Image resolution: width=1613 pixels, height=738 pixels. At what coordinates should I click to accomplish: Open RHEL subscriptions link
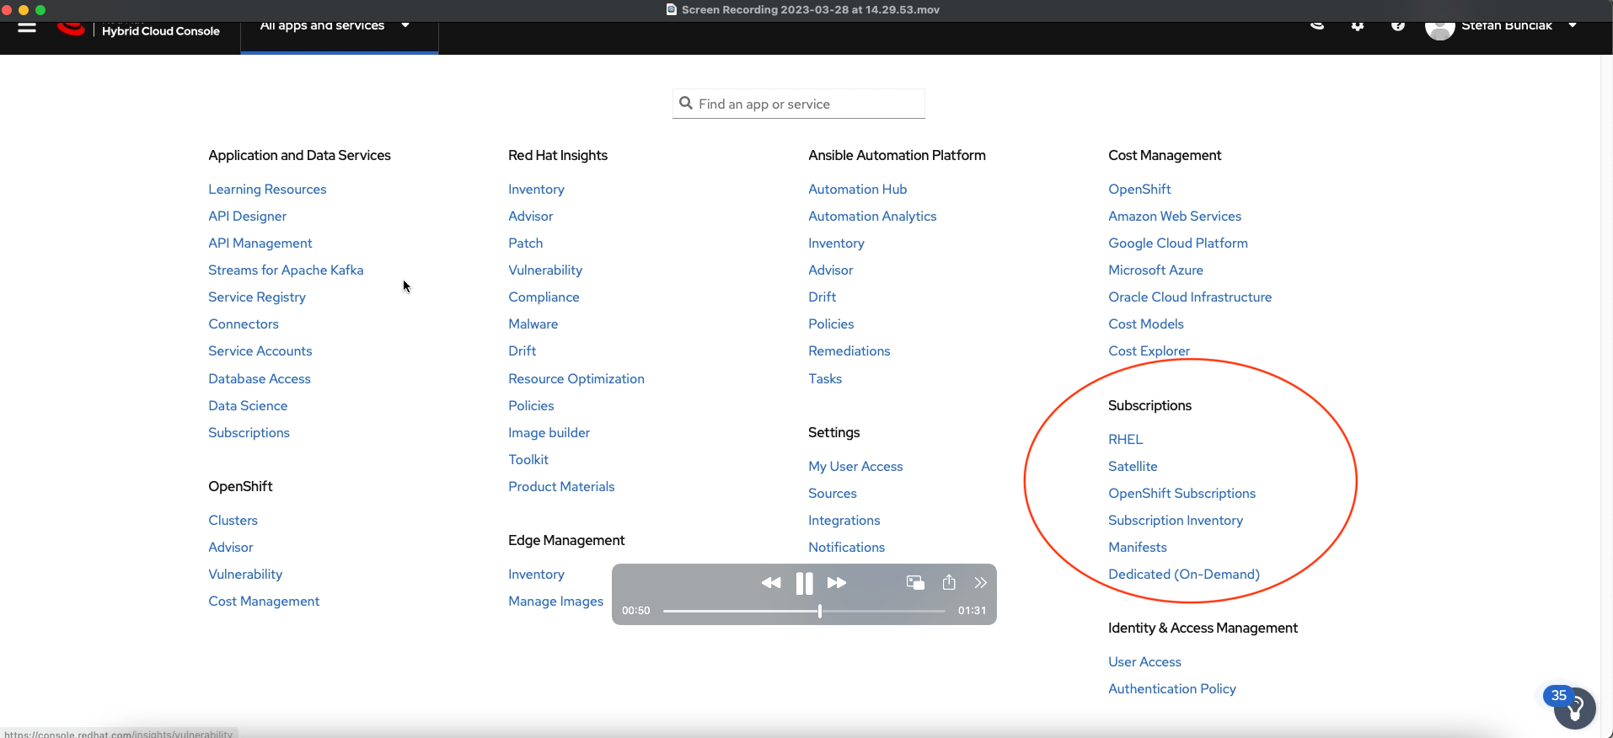coord(1126,440)
